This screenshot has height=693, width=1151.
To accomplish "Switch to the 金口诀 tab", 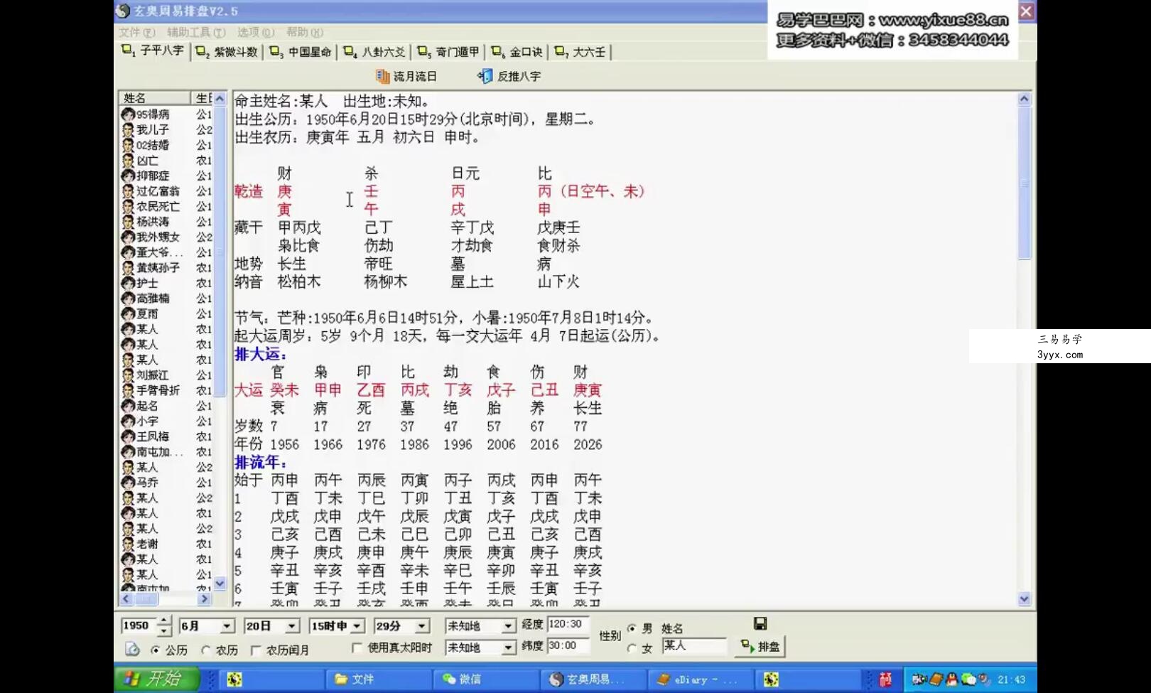I will pyautogui.click(x=517, y=52).
